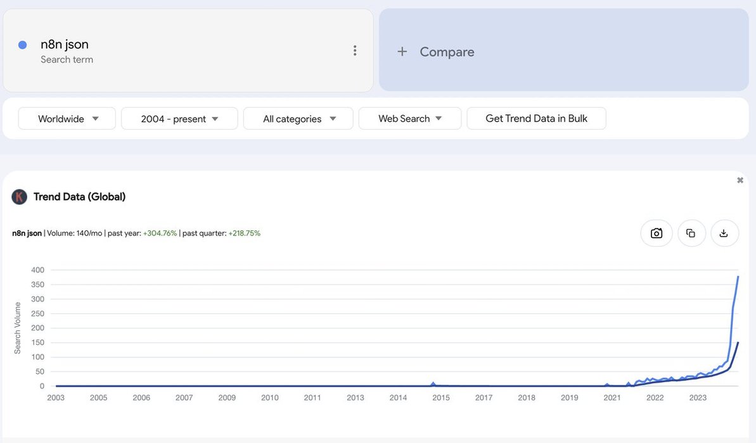Click the small chart spike near 2015
Screen dimensions: 756x443
tap(433, 384)
